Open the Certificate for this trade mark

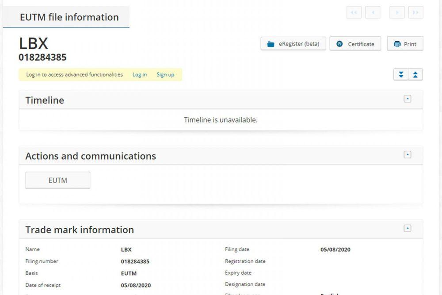(x=355, y=44)
